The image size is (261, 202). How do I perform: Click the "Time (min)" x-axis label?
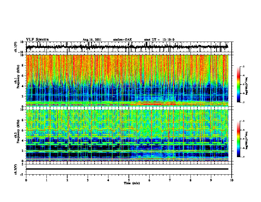coord(132,183)
